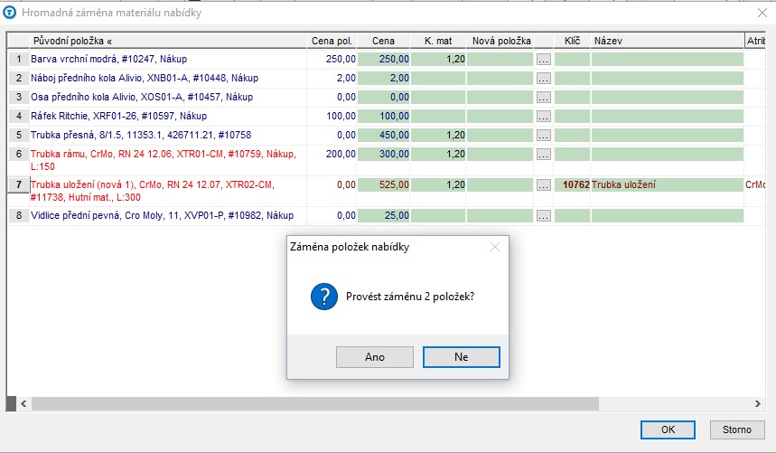The width and height of the screenshot is (776, 453).
Task: Click the horizontal scrollbar thumb
Action: [x=314, y=403]
